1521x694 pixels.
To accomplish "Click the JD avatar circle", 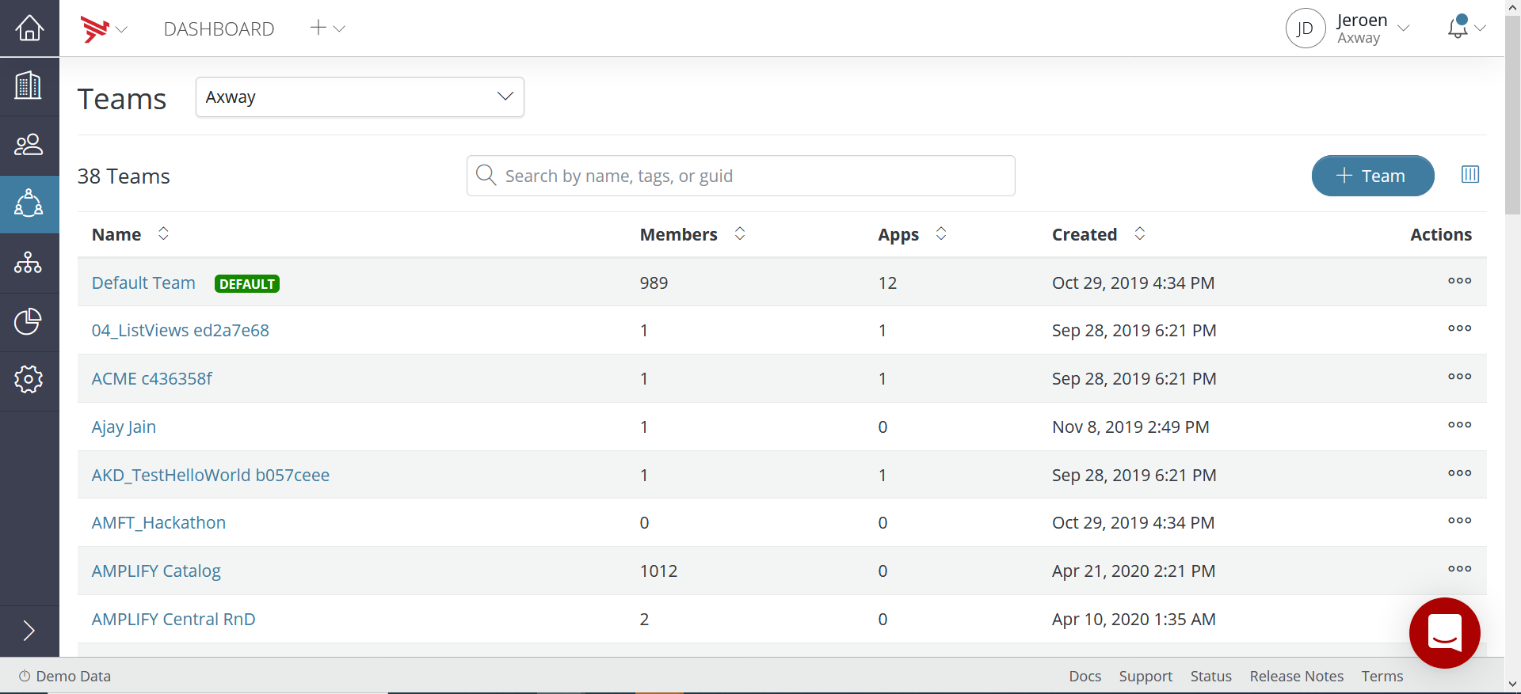I will point(1306,28).
